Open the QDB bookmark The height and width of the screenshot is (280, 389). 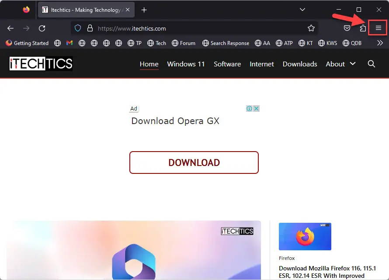pos(352,43)
